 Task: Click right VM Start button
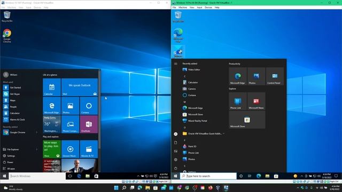(176, 176)
